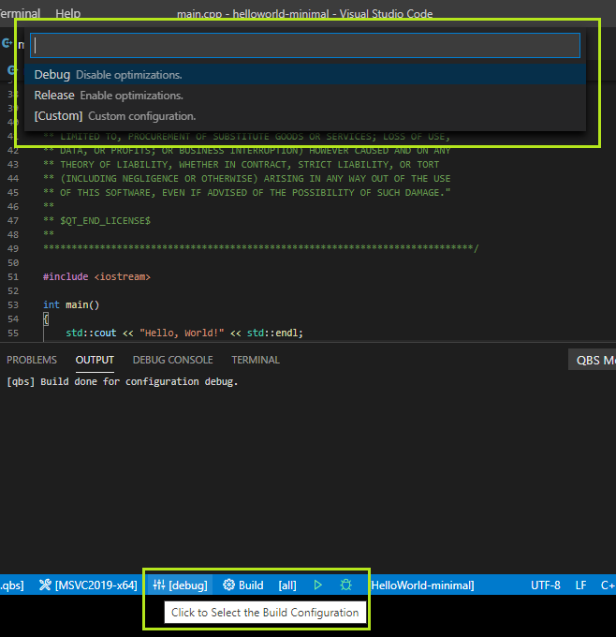Screen dimensions: 616x637
Task: Switch to the PROBLEMS panel tab
Action: (x=32, y=360)
